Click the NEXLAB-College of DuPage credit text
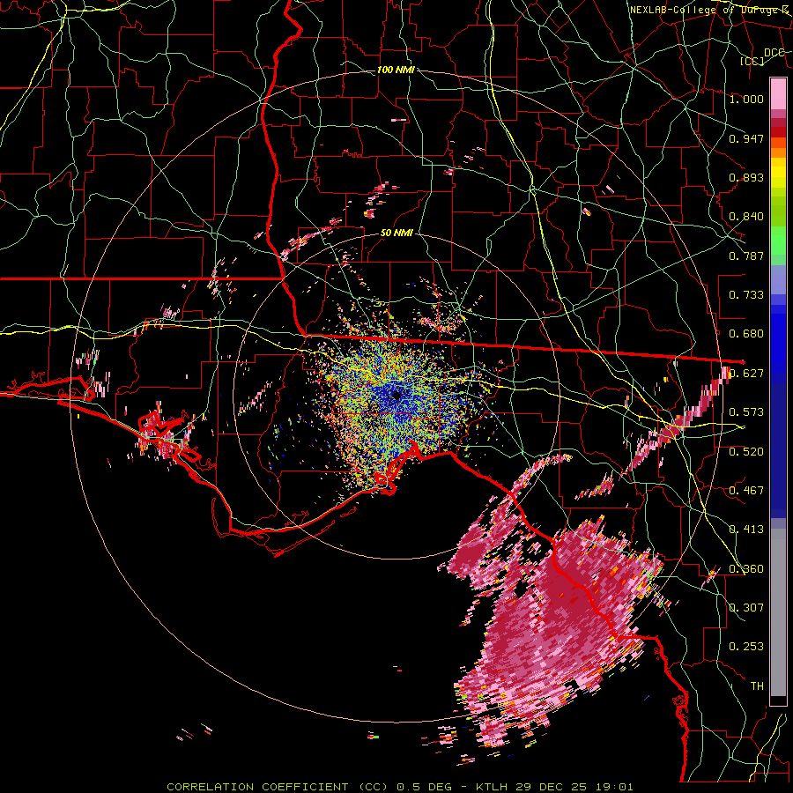 coord(708,10)
